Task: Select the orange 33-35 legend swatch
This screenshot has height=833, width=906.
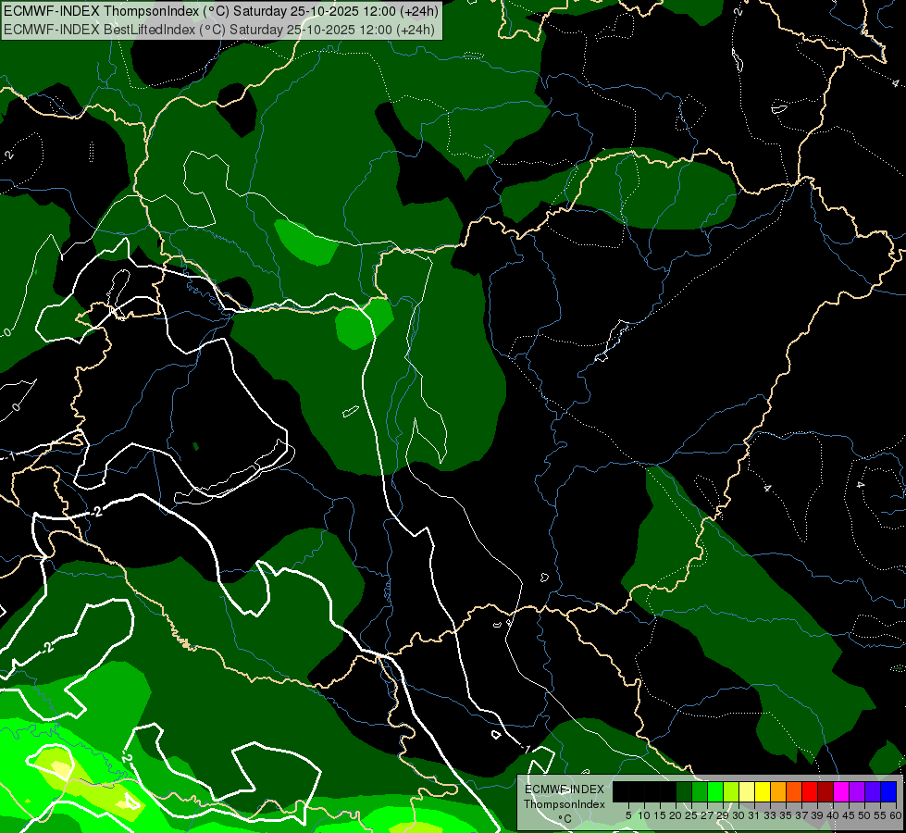Action: click(x=778, y=791)
